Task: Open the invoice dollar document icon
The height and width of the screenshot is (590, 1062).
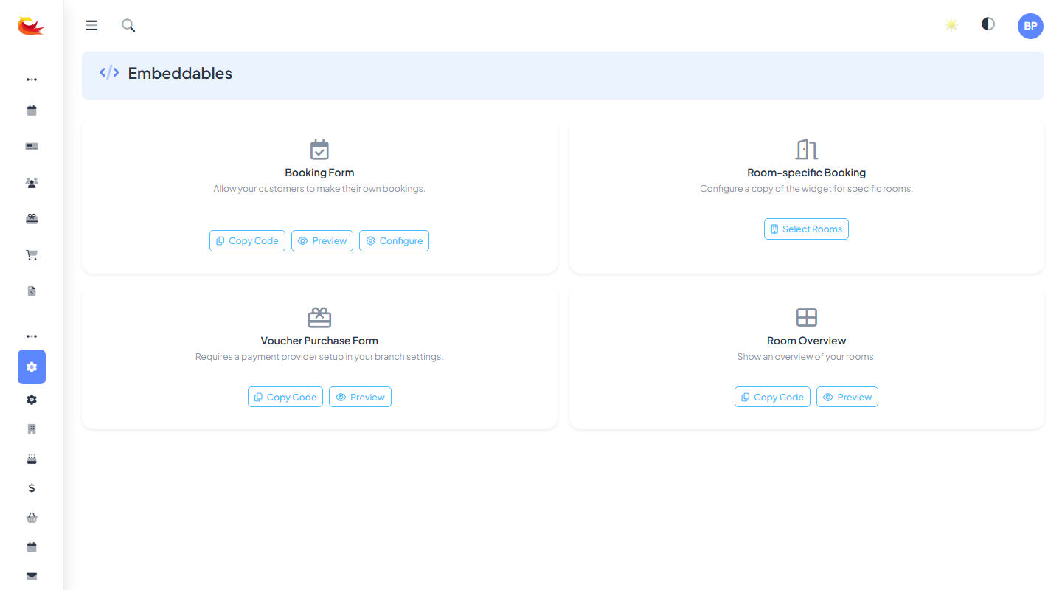Action: coord(32,291)
